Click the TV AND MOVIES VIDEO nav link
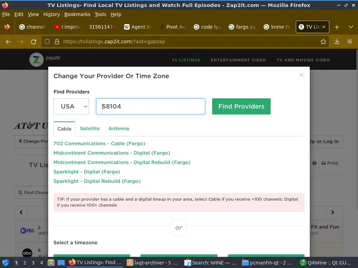 (x=303, y=60)
